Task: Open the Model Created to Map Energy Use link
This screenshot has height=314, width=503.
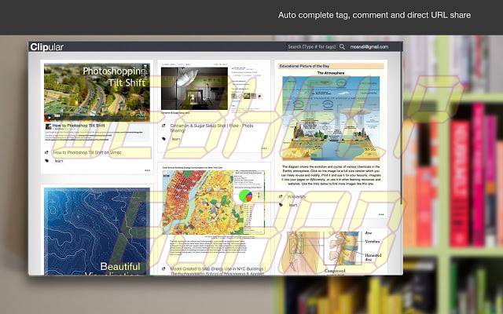Action: point(217,271)
